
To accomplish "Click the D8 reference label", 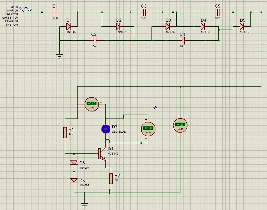I will 82,181.
